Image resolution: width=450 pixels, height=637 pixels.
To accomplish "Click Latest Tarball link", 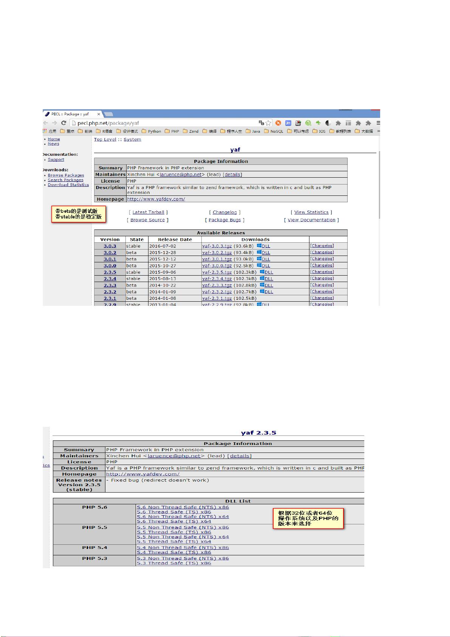I will tap(148, 212).
